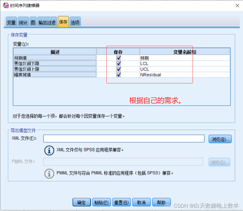This screenshot has height=211, width=243.
Task: Uncheck the 置信区间下限 save checkbox
Action: pos(118,63)
